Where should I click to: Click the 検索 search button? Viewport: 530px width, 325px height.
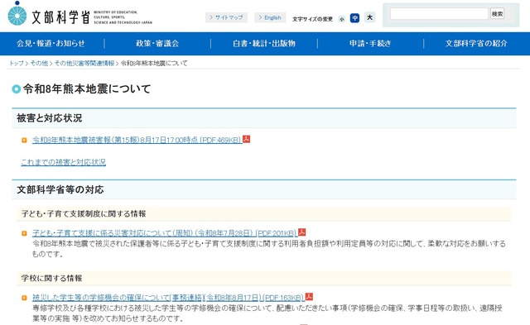pos(497,14)
